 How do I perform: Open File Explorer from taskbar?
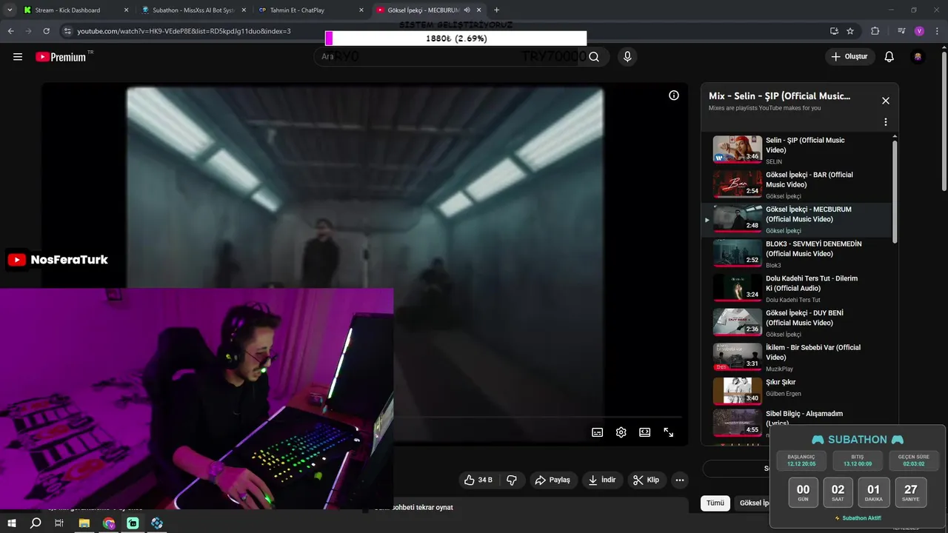pyautogui.click(x=84, y=523)
